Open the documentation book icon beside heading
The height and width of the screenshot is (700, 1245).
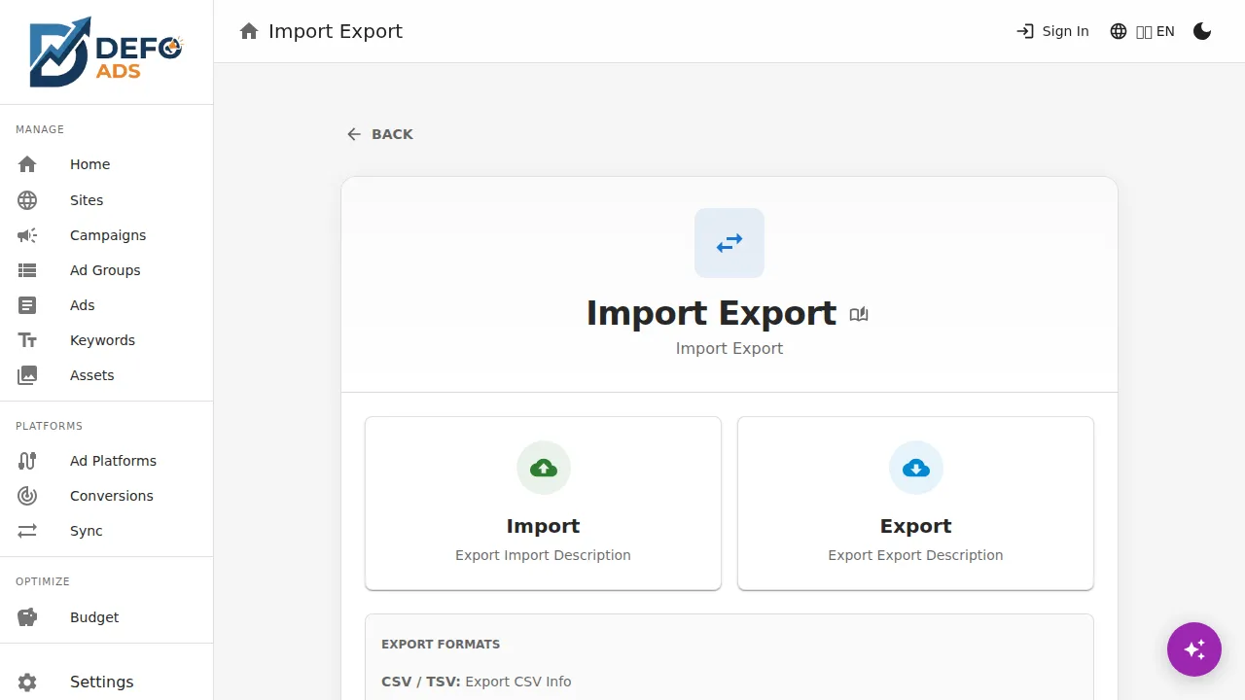[x=859, y=314]
